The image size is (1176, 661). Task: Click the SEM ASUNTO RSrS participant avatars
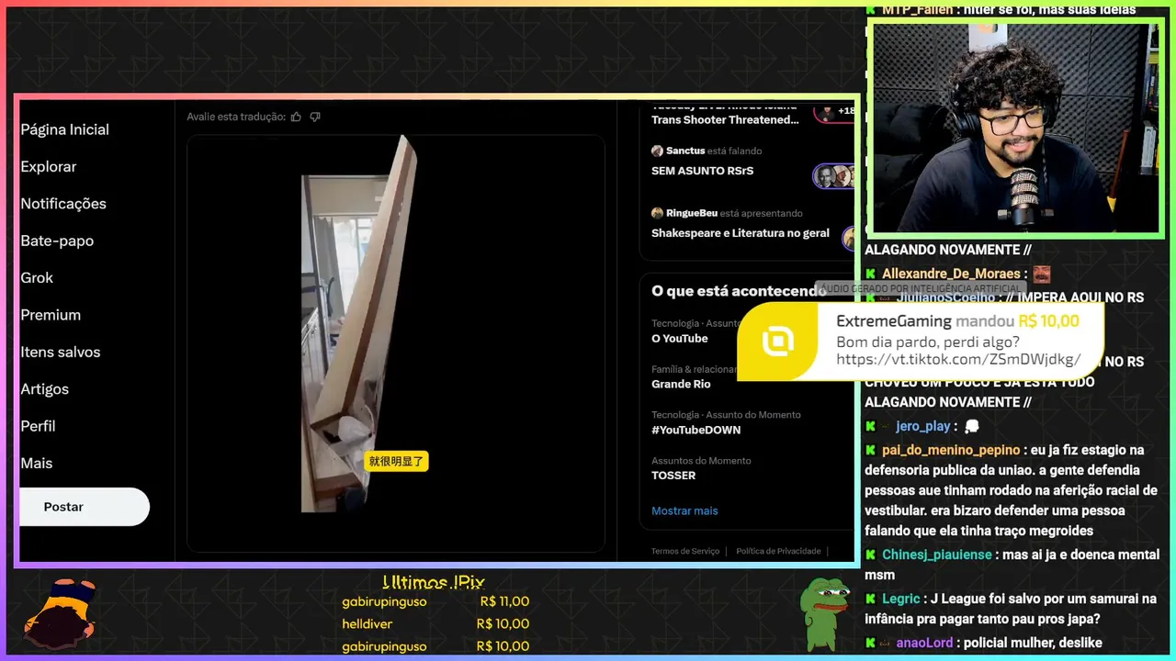point(834,176)
